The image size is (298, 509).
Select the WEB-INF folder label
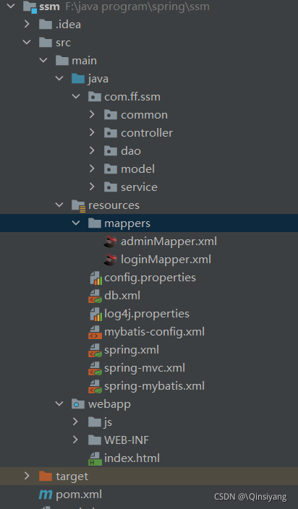(x=127, y=440)
